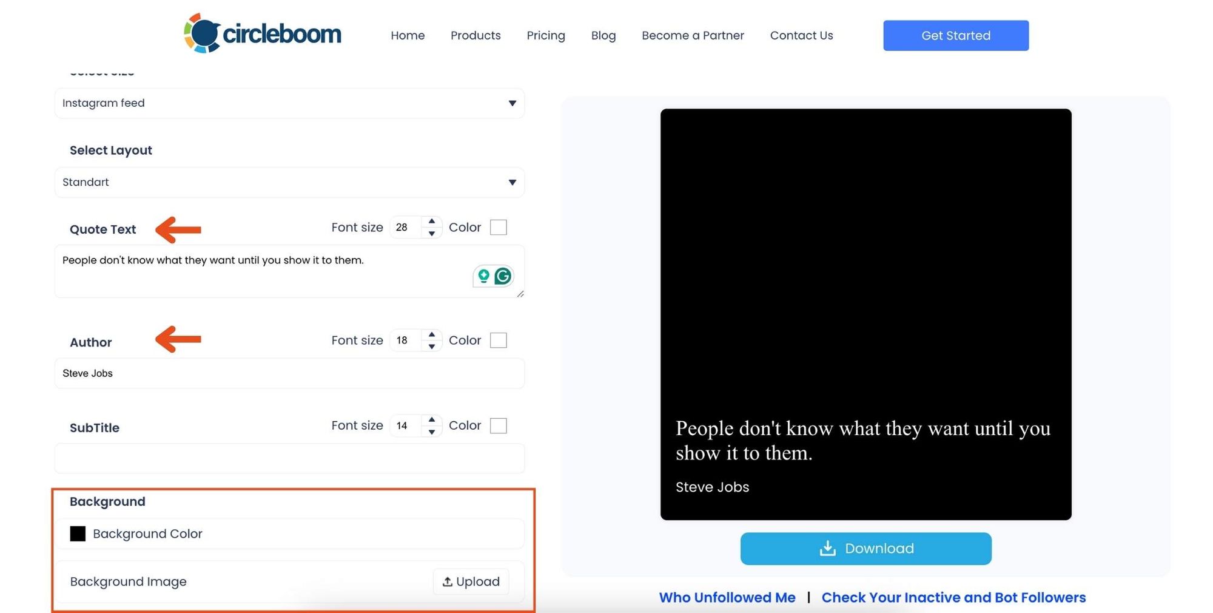
Task: Click the Author heading
Action: [x=90, y=342]
